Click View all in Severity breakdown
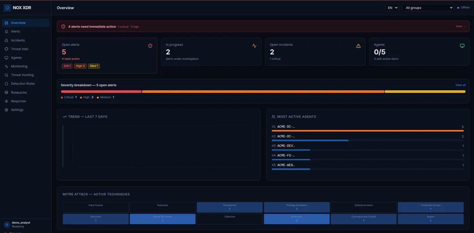Viewport: 474px width, 233px height. (460, 85)
